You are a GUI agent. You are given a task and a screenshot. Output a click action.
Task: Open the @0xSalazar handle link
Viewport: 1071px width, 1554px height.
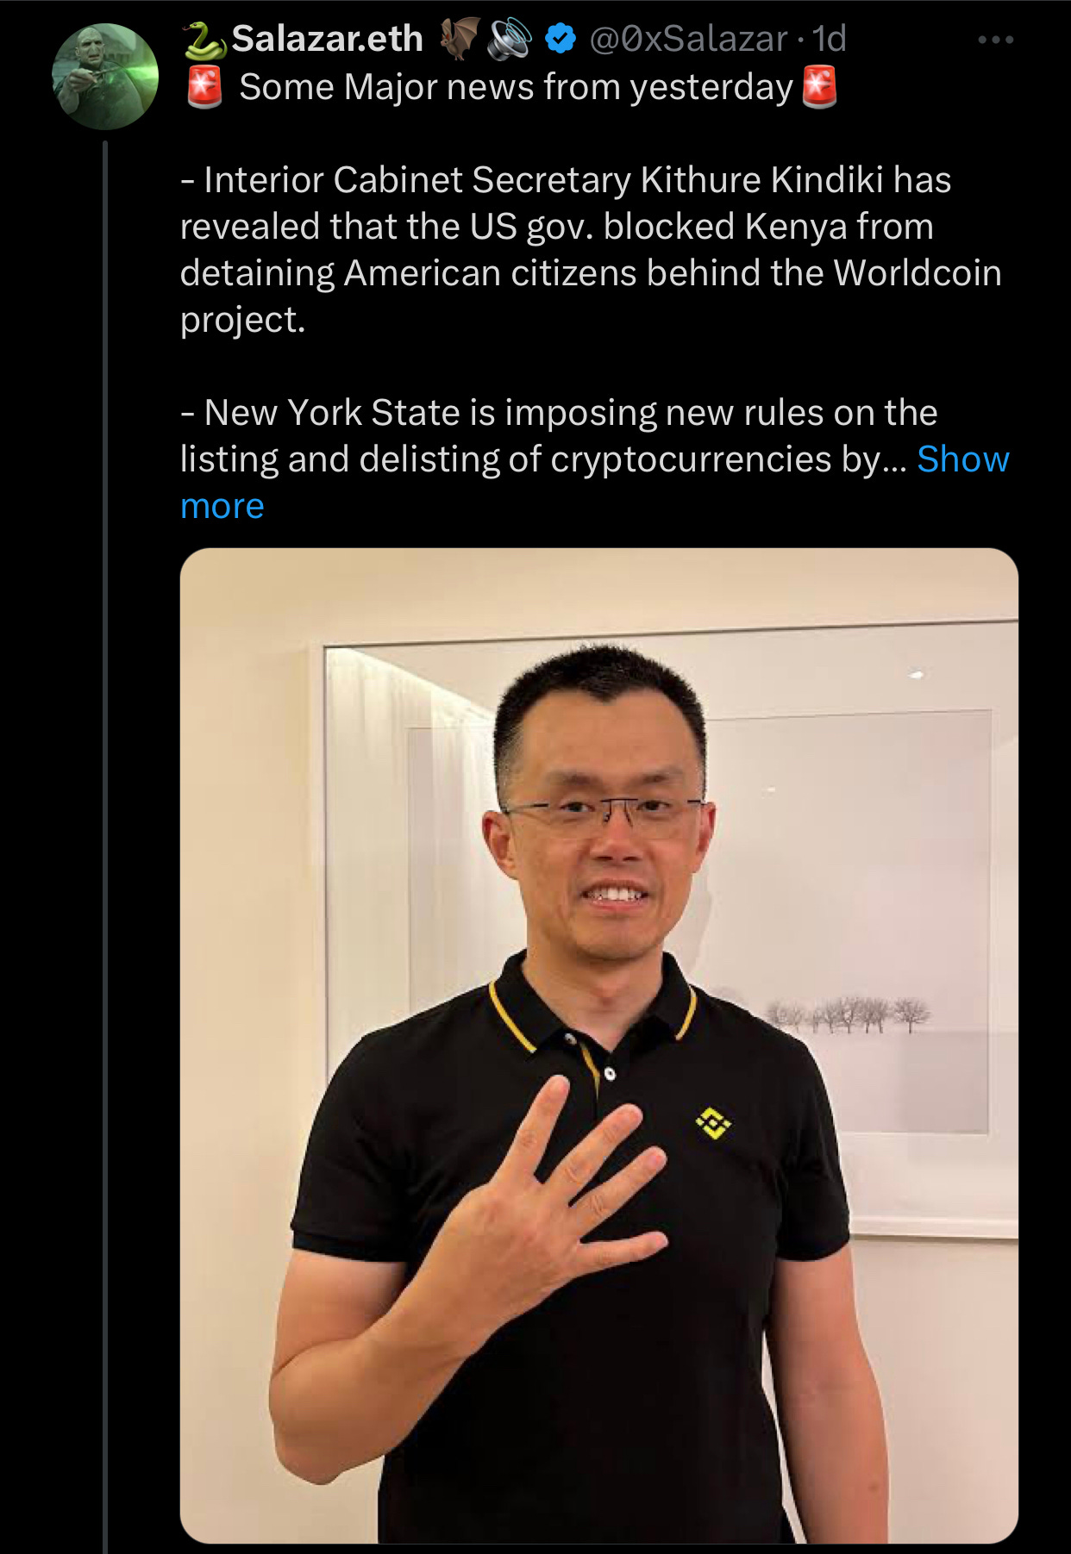click(688, 39)
